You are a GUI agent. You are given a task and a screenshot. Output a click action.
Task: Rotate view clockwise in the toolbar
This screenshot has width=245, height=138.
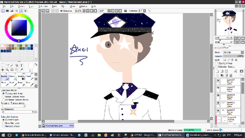(x=116, y=11)
